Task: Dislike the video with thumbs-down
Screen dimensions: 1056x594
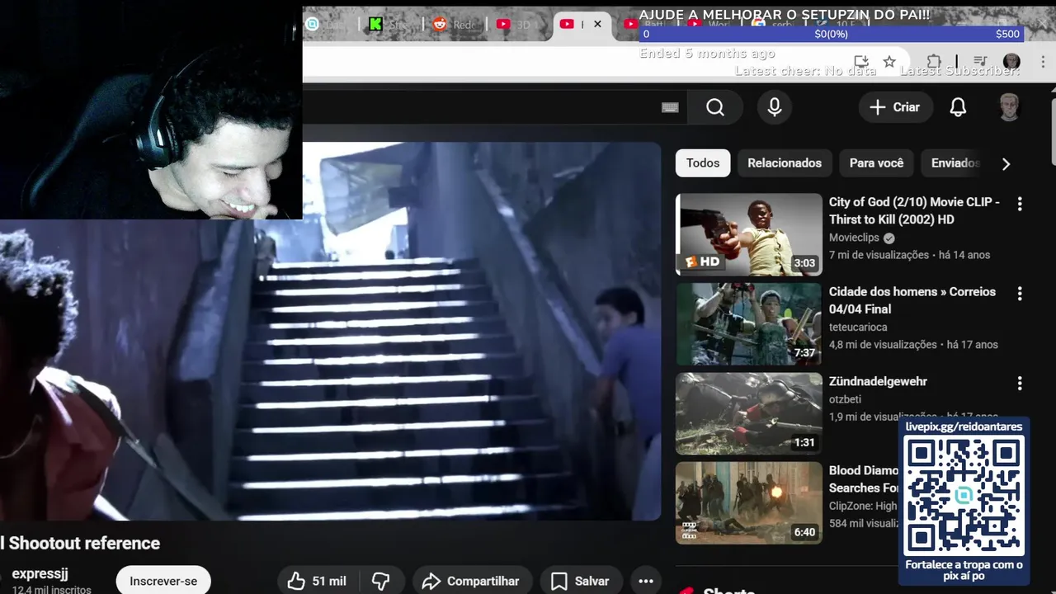Action: (x=380, y=582)
